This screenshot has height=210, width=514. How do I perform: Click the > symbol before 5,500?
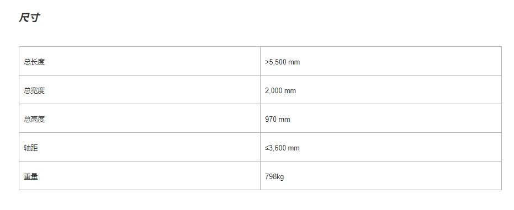(x=267, y=62)
